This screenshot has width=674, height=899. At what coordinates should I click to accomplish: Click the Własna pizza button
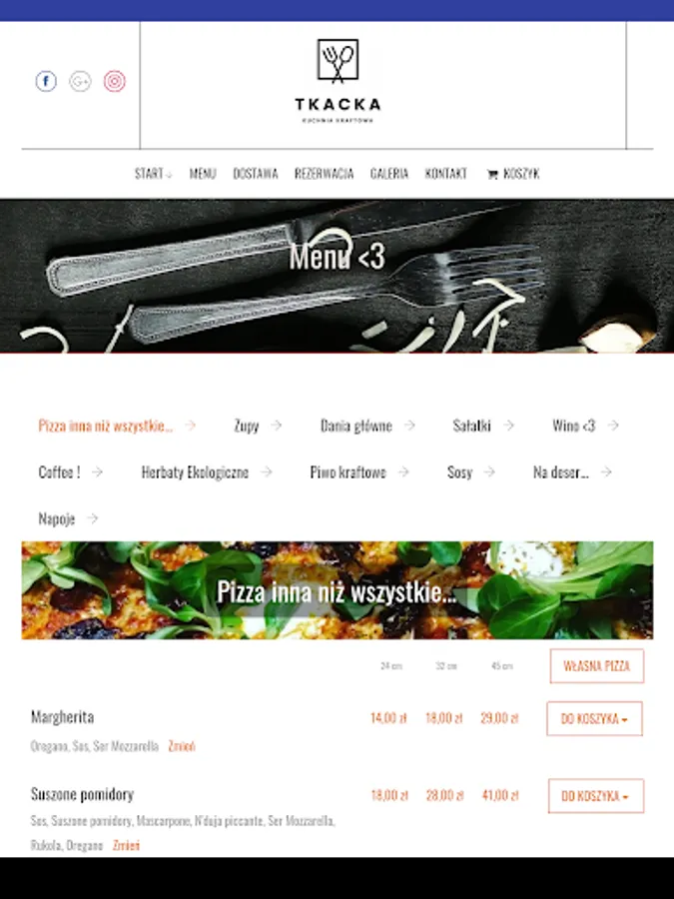point(597,665)
